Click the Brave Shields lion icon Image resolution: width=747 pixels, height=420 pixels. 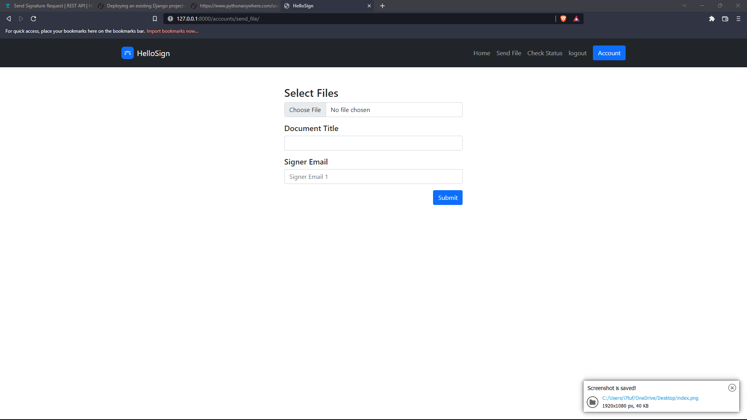[x=563, y=19]
